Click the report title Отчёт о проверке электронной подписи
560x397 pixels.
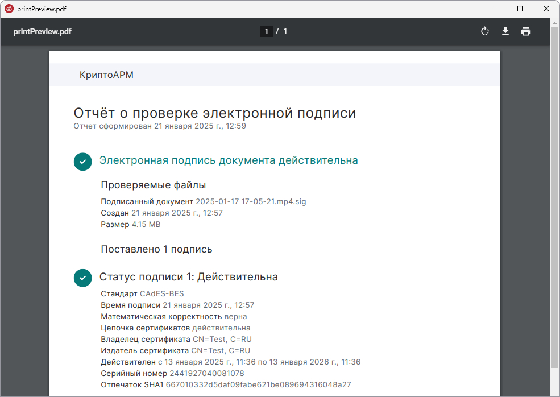215,113
